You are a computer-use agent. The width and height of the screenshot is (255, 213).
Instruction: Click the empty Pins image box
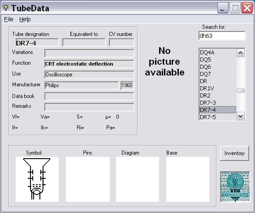[88, 179]
